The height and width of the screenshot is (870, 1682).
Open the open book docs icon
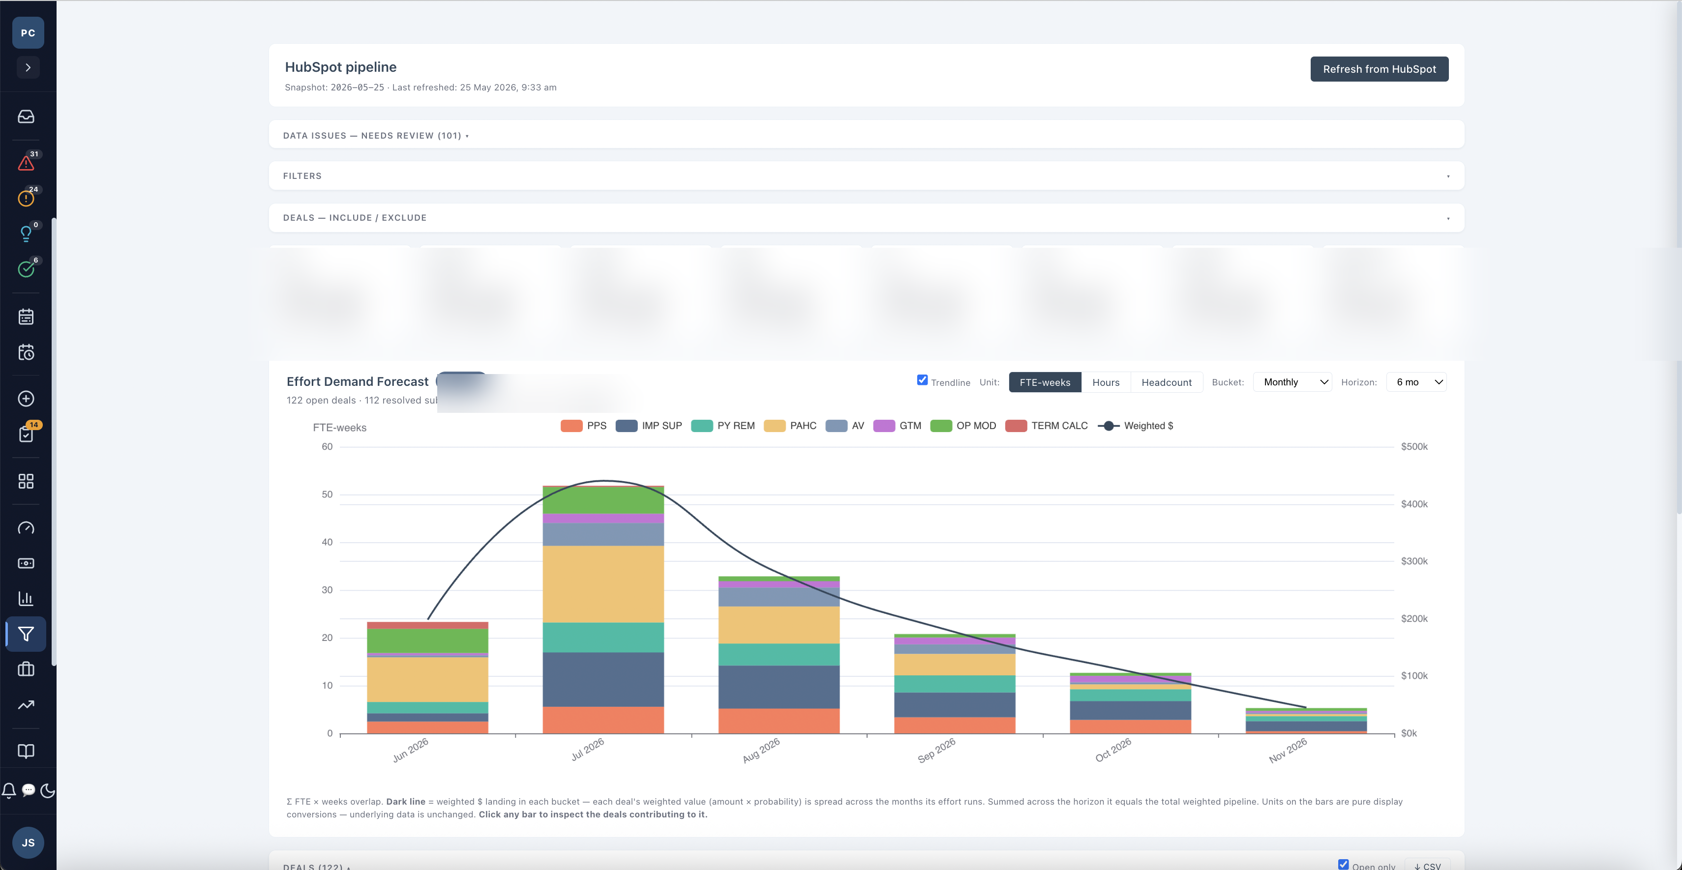26,751
